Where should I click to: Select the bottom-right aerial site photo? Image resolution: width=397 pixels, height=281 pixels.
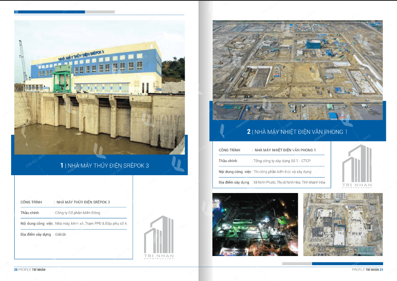click(x=343, y=224)
